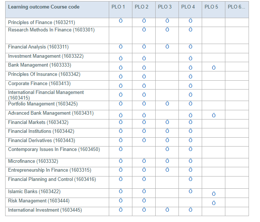Screen dimensions: 260x222
Task: Select the PLO 1 column header
Action: point(118,7)
